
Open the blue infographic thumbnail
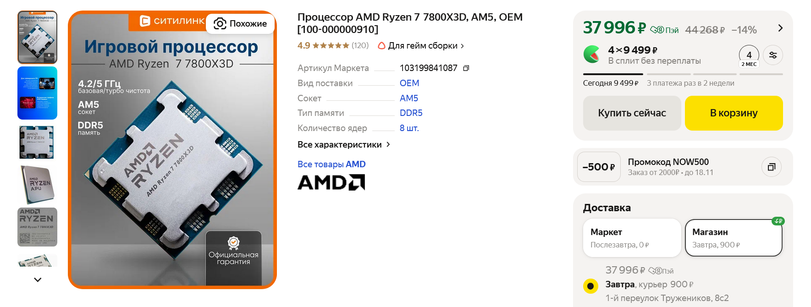tap(38, 93)
